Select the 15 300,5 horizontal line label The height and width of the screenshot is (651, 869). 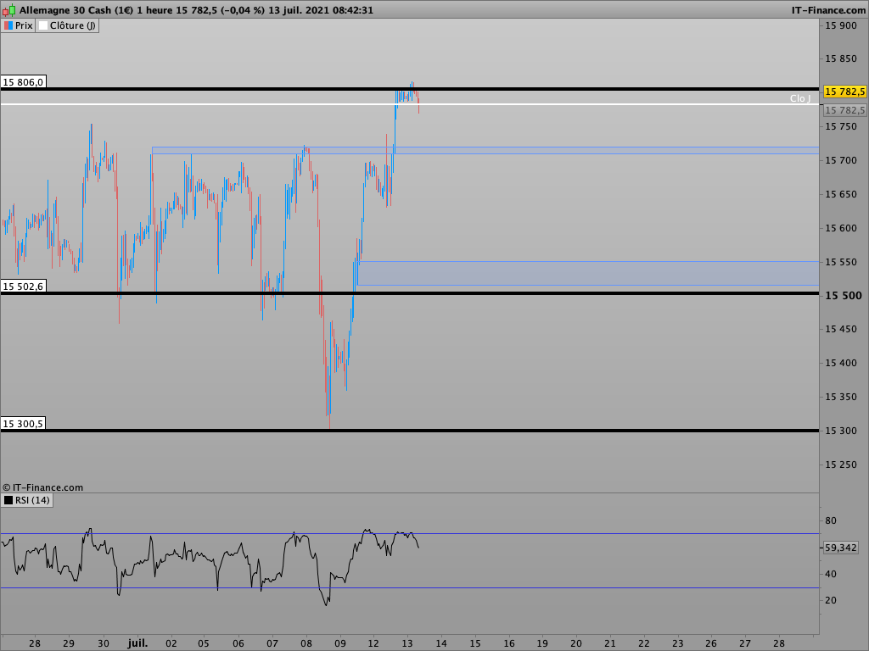coord(23,424)
